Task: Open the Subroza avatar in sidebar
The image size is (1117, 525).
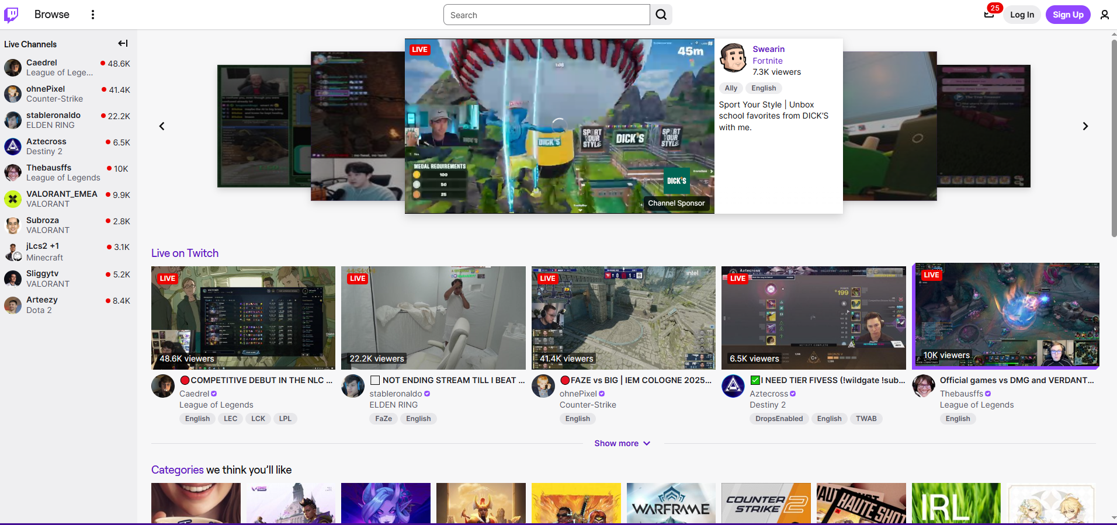Action: [13, 225]
